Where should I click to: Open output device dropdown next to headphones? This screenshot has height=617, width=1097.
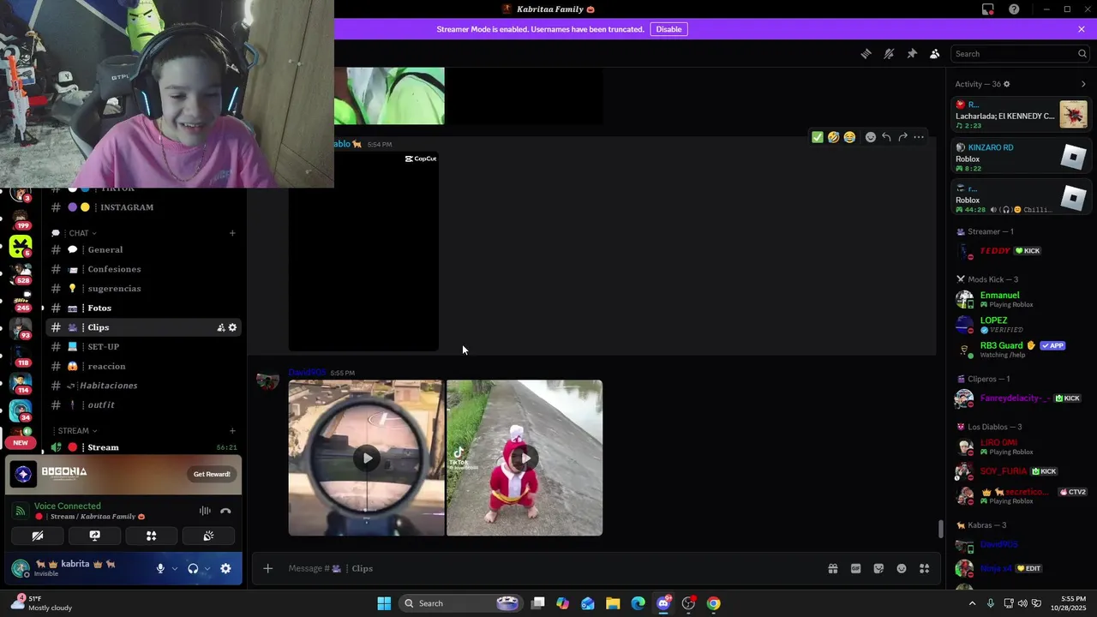click(x=207, y=568)
